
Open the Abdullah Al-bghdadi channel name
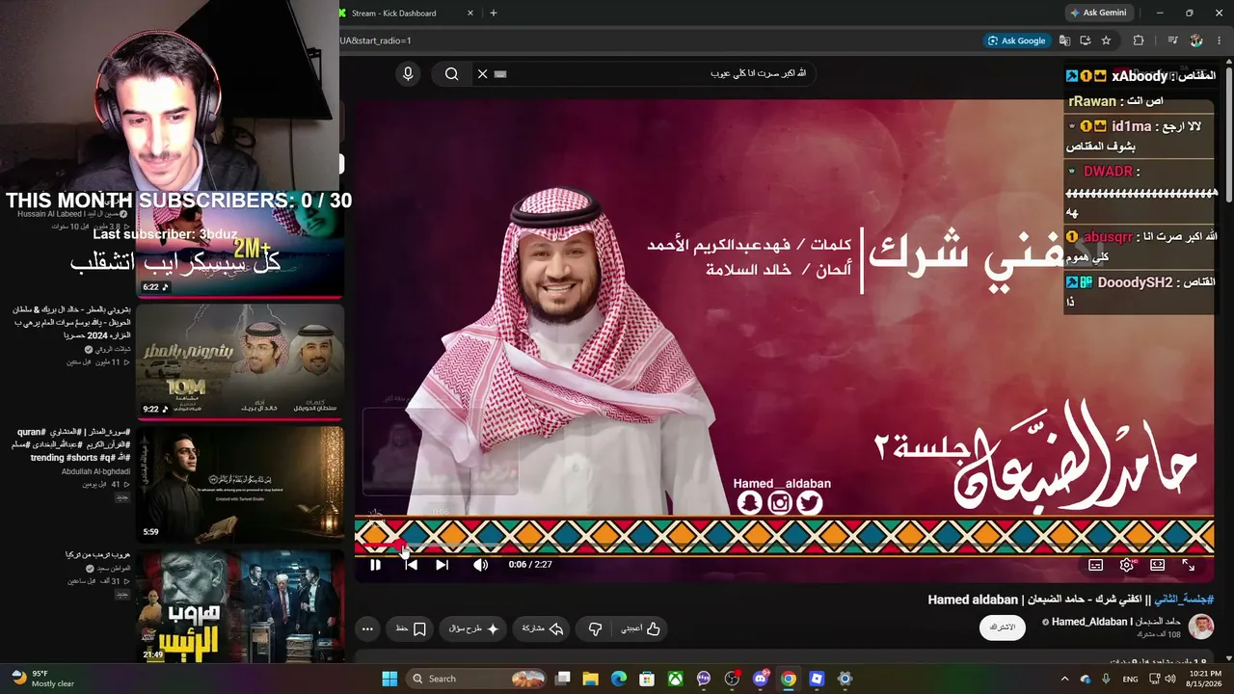(95, 471)
